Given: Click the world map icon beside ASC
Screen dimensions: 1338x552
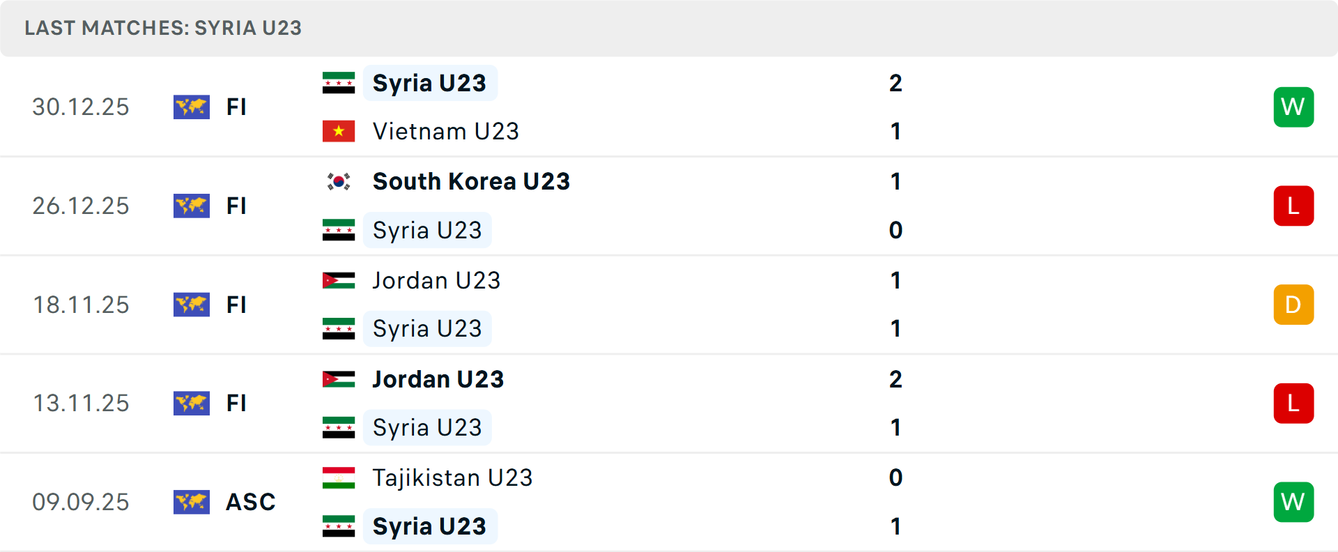Looking at the screenshot, I should [192, 502].
